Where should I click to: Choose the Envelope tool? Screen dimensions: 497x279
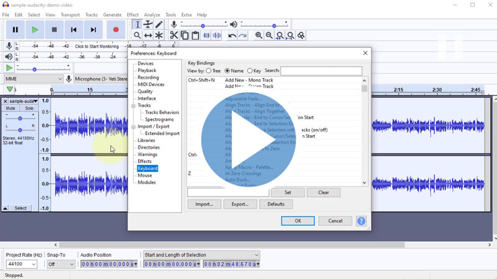[x=148, y=24]
